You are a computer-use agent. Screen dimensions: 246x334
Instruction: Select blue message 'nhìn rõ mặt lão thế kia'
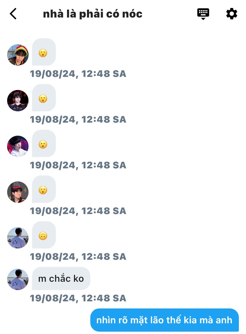[164, 320]
